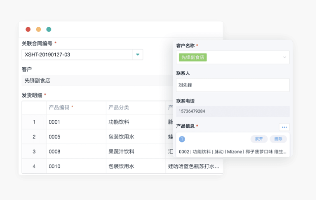Click the teal maximize window dot
Viewport: 316px width, 200px height.
(49, 30)
